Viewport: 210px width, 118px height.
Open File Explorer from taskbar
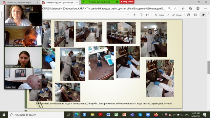tap(93, 115)
